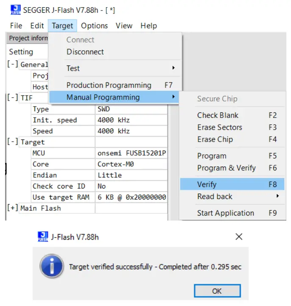Click the J-Flash dialog logo icon
The height and width of the screenshot is (306, 291).
(42, 237)
